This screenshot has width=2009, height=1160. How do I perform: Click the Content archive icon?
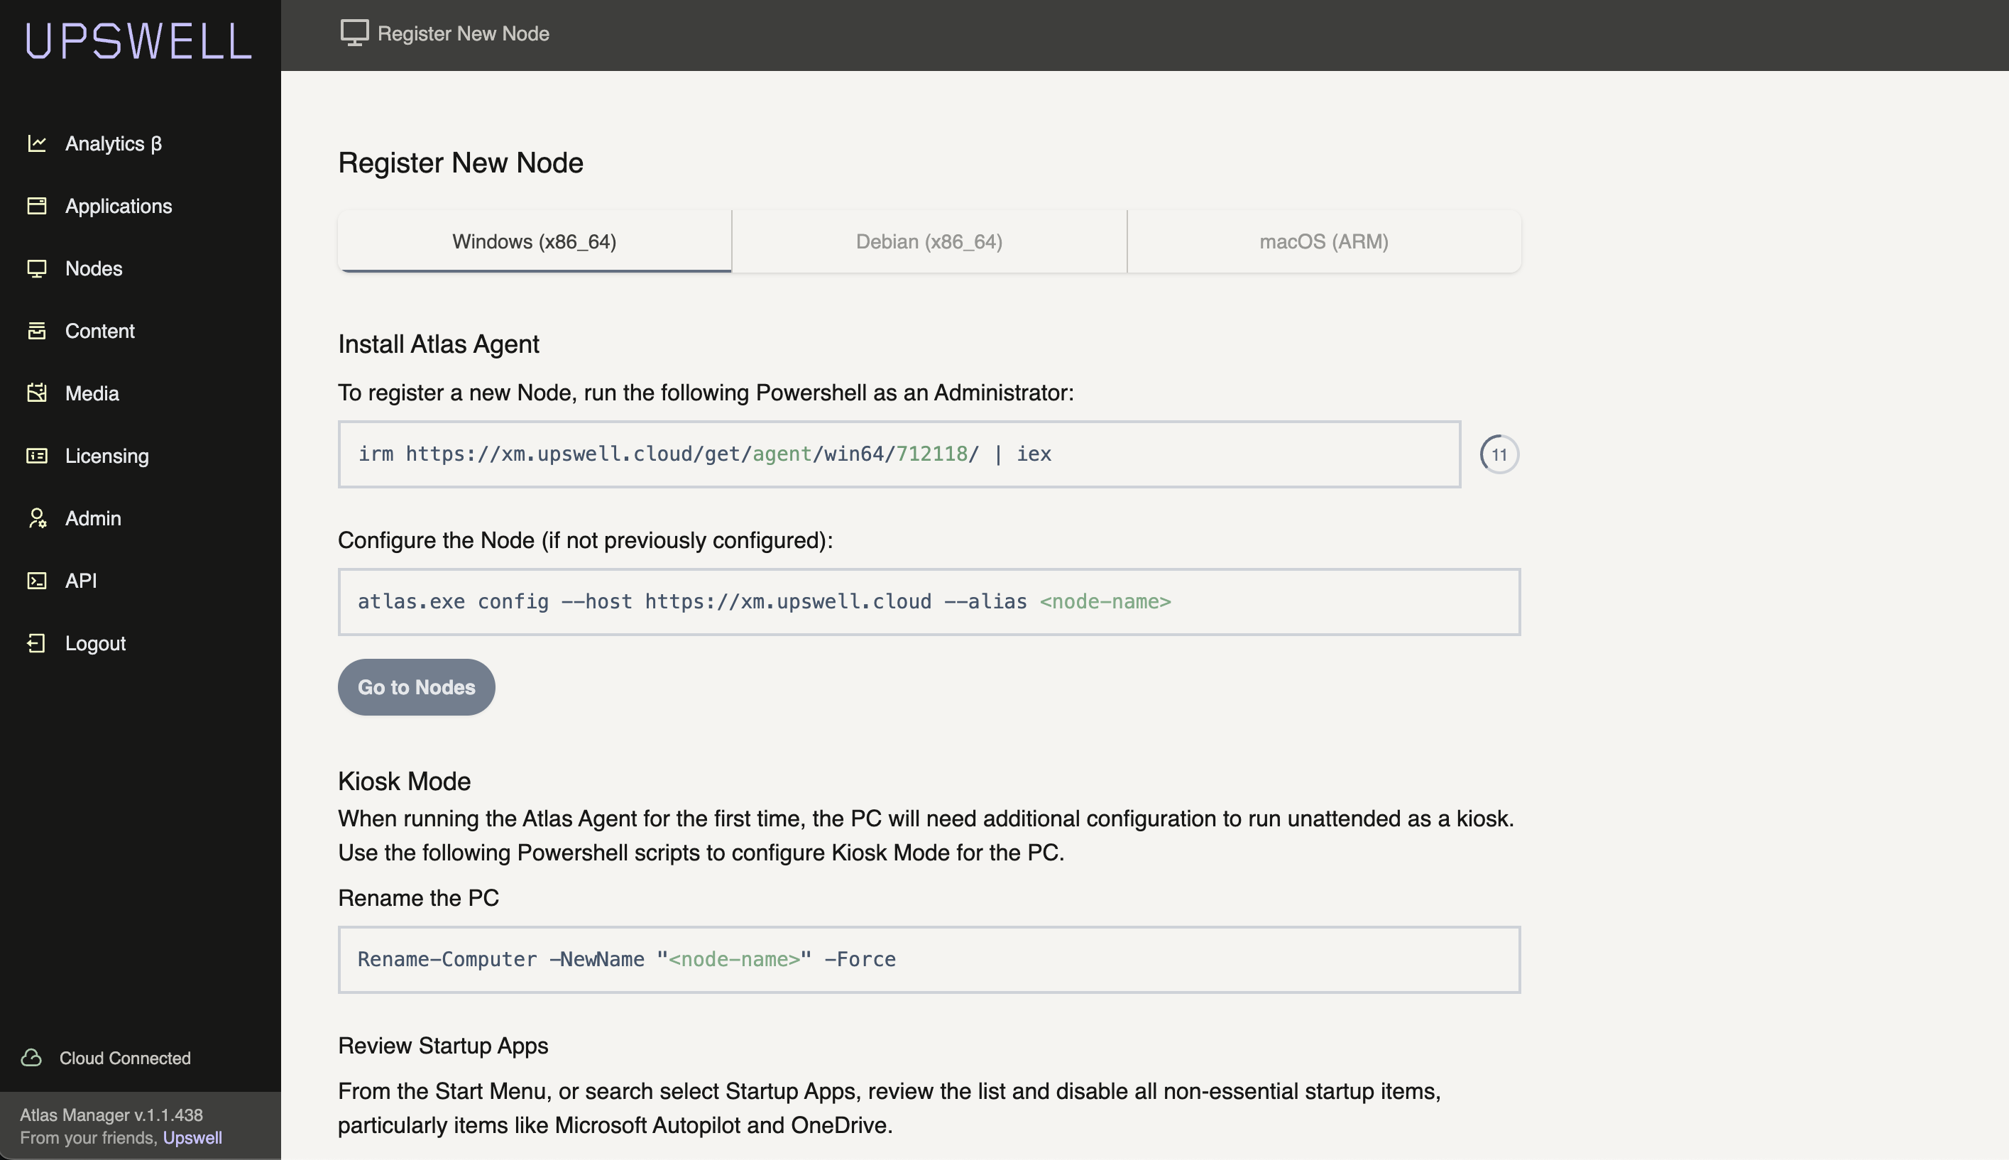(37, 331)
